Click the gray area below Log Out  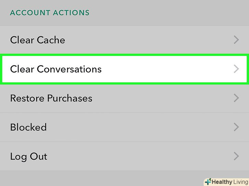click(x=103, y=178)
